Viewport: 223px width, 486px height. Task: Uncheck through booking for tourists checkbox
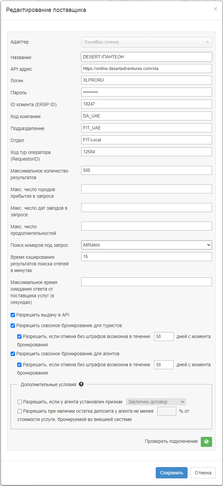coord(13,325)
